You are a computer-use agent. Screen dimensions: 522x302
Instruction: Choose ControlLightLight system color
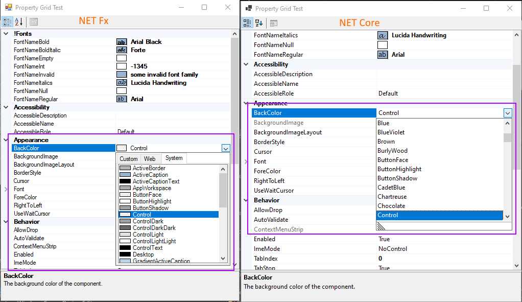click(169, 241)
